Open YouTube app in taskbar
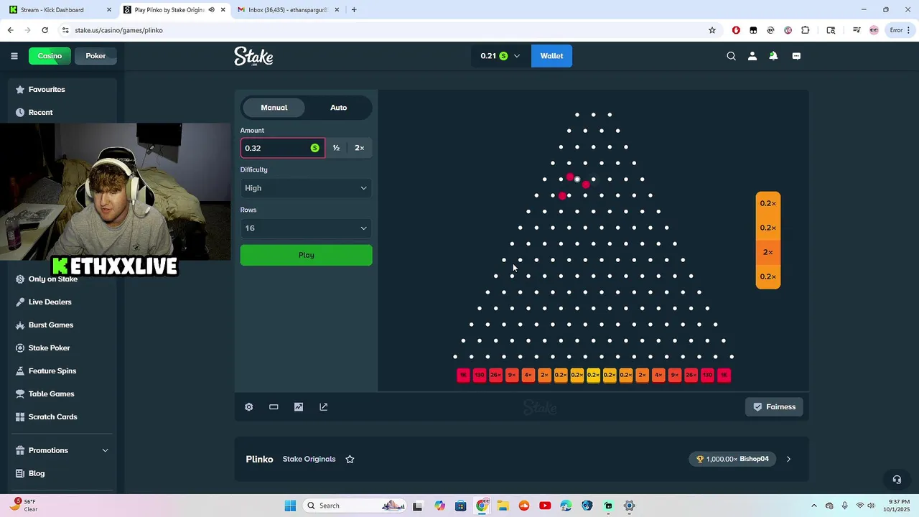 (545, 506)
